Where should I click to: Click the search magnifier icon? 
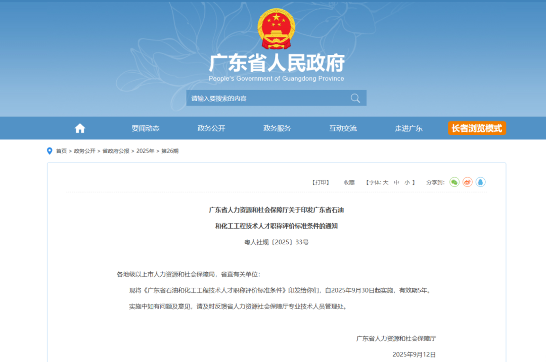point(355,98)
